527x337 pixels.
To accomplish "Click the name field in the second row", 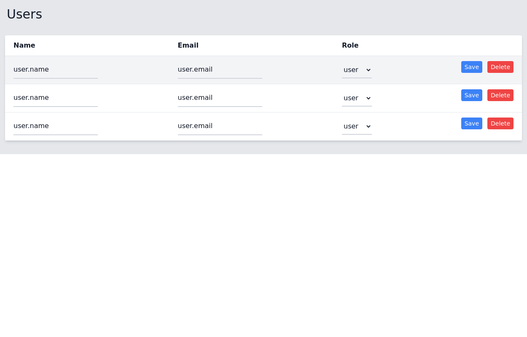I will click(55, 98).
